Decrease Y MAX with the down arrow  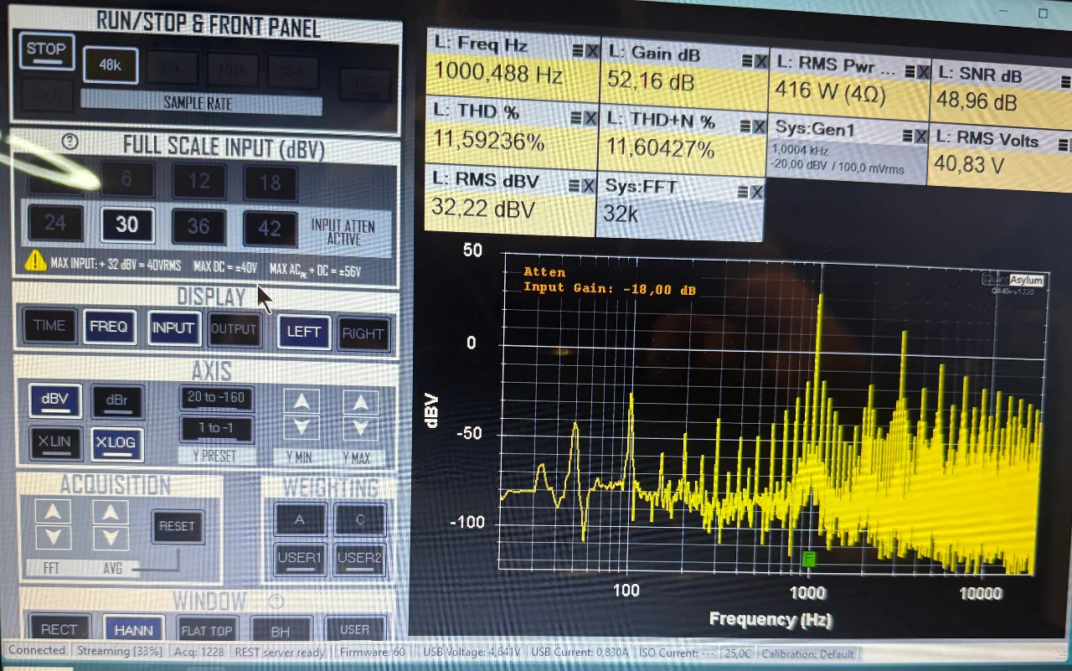click(x=361, y=430)
